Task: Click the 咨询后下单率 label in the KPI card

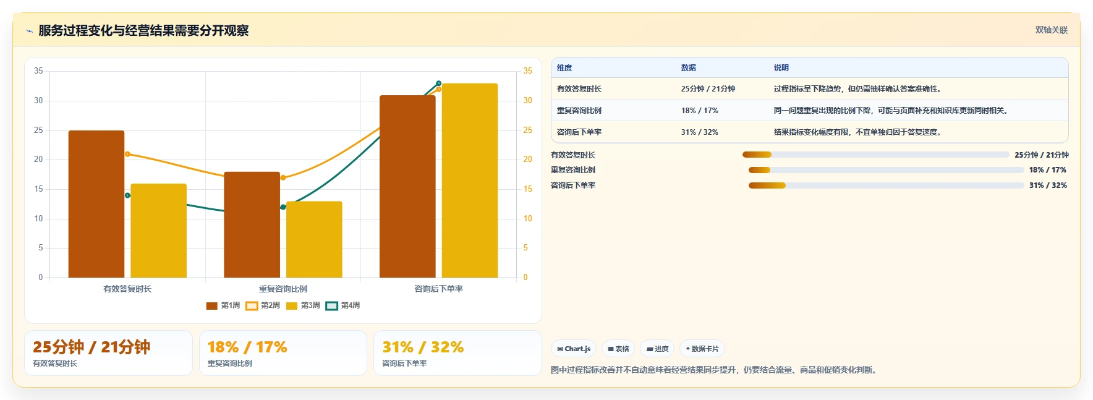Action: click(404, 364)
